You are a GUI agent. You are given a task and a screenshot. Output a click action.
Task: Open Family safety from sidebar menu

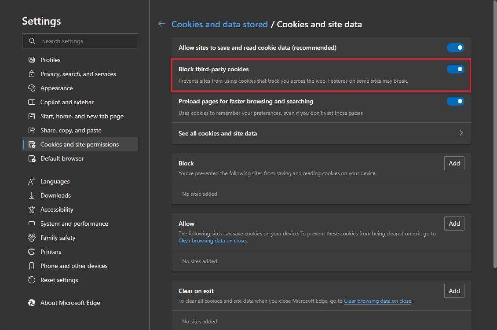(58, 238)
